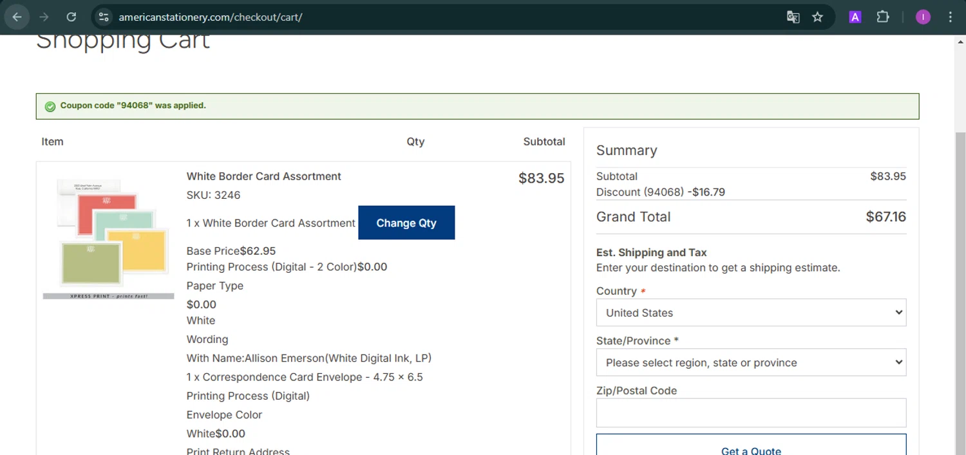
Task: Open the translate page icon
Action: tap(793, 17)
